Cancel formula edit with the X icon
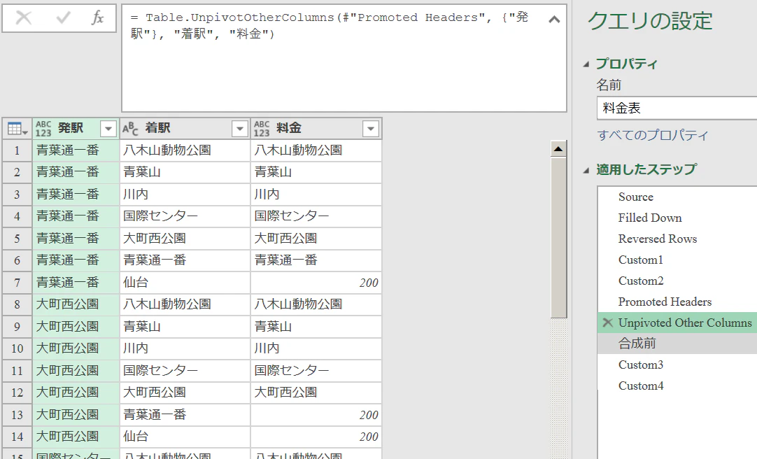The height and width of the screenshot is (459, 757). (x=24, y=18)
